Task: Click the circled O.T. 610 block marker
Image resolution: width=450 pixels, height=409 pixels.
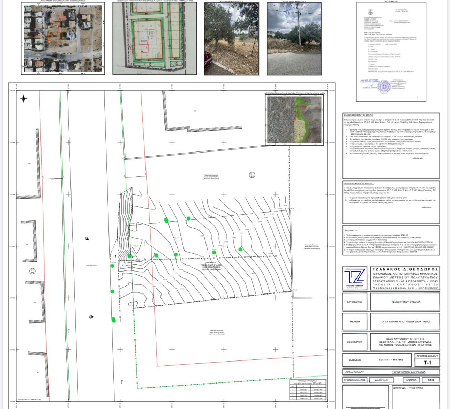Action: coord(252,174)
